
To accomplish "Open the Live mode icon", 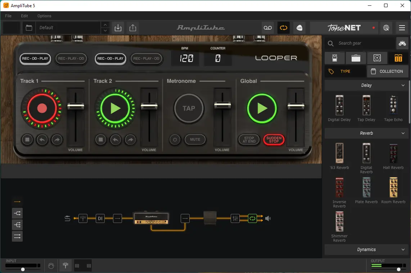I will 299,28.
